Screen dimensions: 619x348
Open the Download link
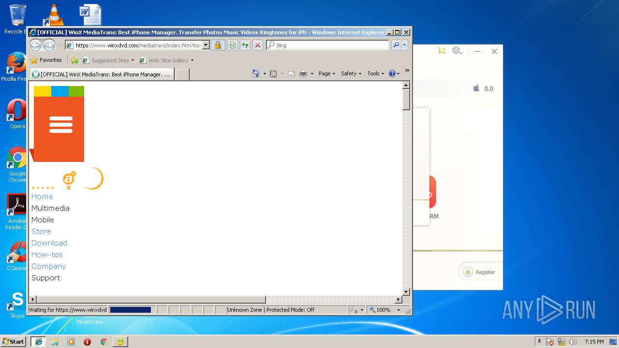pyautogui.click(x=49, y=243)
